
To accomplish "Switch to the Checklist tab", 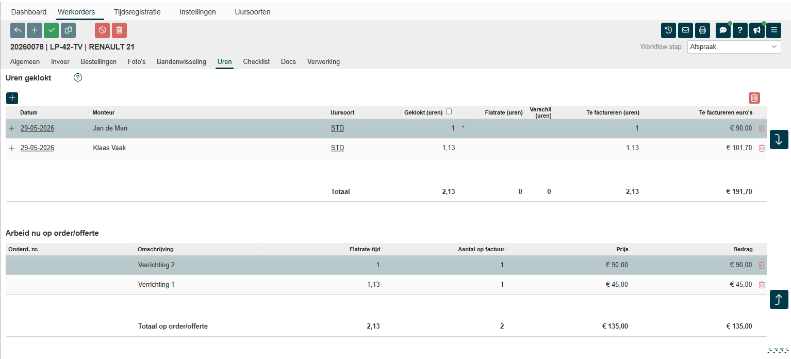I will [x=256, y=62].
